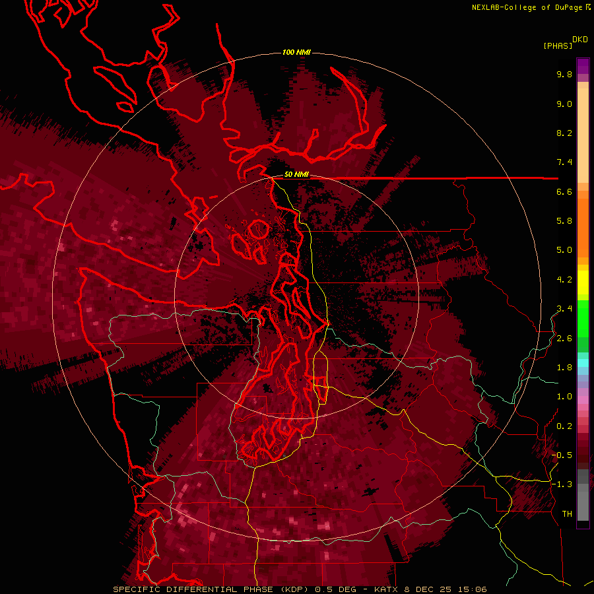Click the 9.0 legend value
Image resolution: width=594 pixels, height=594 pixels.
pyautogui.click(x=564, y=104)
